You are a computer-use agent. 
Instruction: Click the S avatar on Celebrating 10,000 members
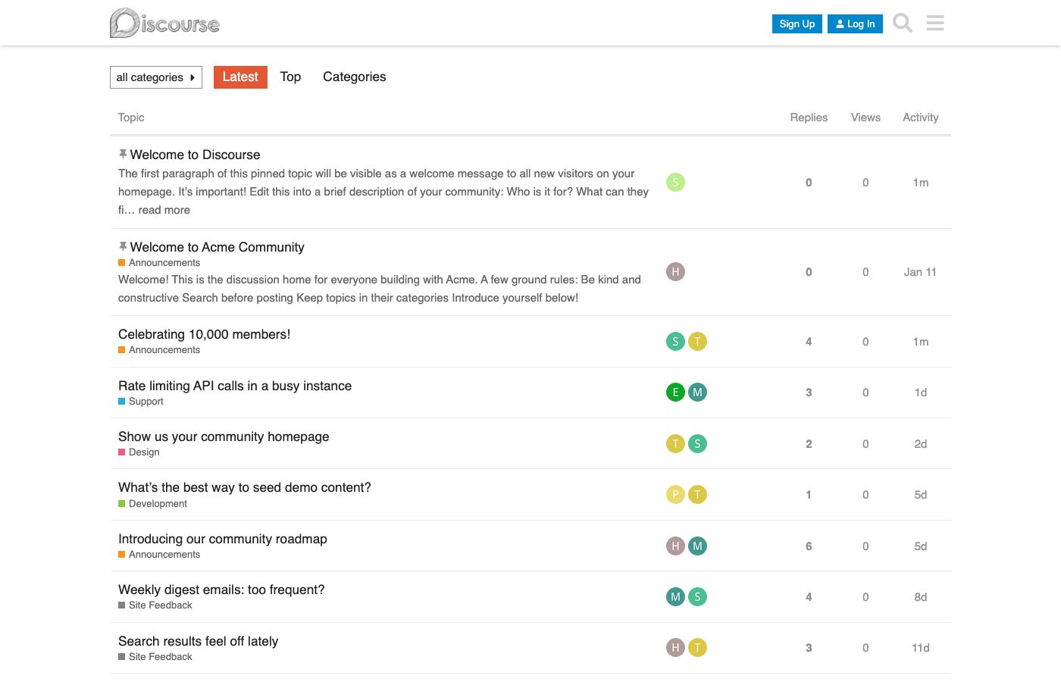coord(675,341)
